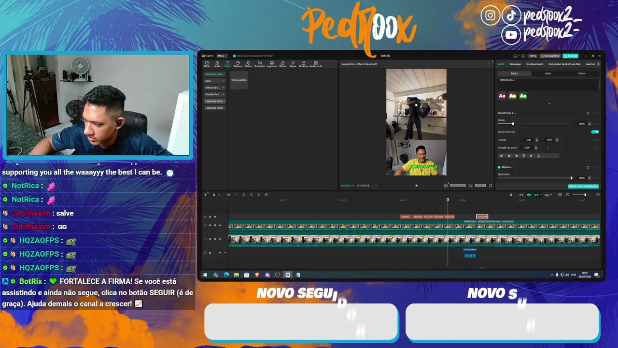Open the Efeitos panel icon
This screenshot has height=348, width=618.
[248, 64]
